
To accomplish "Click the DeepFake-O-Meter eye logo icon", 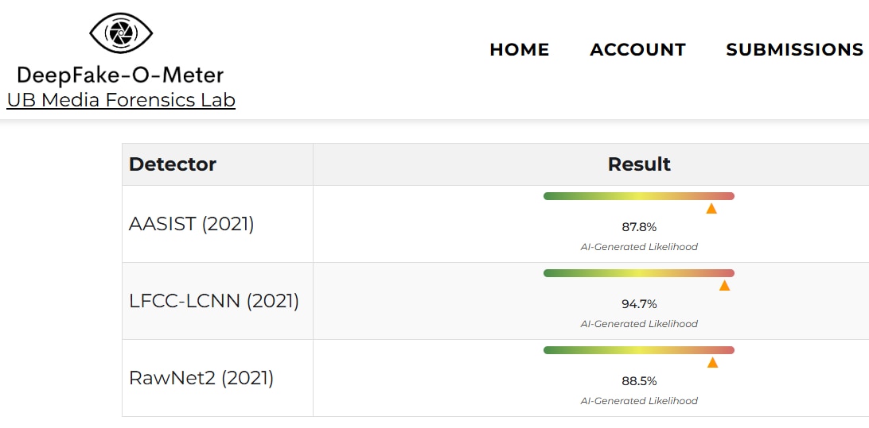I will tap(121, 33).
